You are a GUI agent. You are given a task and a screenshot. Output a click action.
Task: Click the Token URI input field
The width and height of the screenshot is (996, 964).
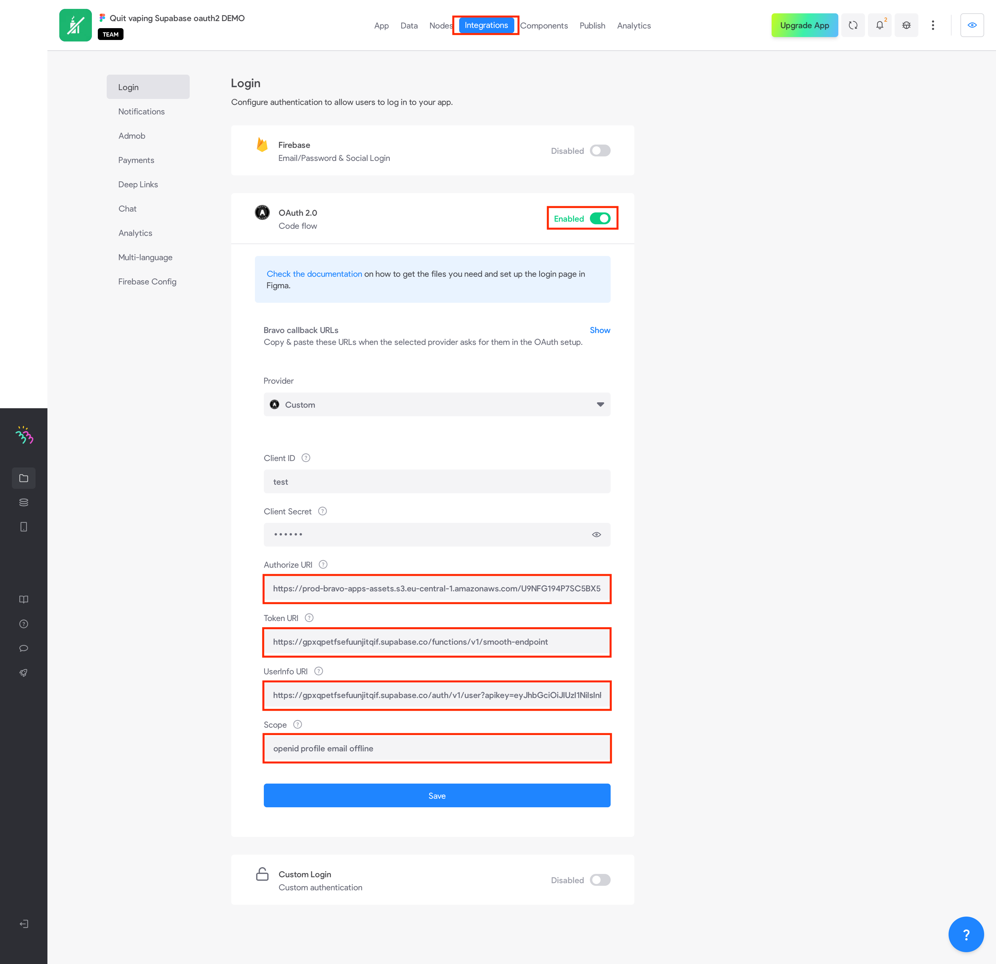(437, 641)
